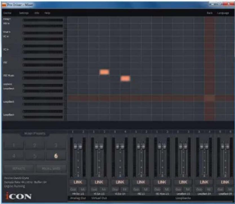Click the left fader of HW Out 1/2
This screenshot has width=235, height=204.
[x=76, y=146]
